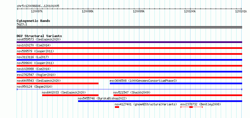Screen dimensions: 250x118
Task: Select the red nsv1020270 variant bar
Action: click(129, 48)
